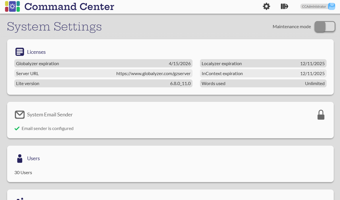The height and width of the screenshot is (200, 340).
Task: Click the projects arrow icon in header
Action: click(x=284, y=7)
